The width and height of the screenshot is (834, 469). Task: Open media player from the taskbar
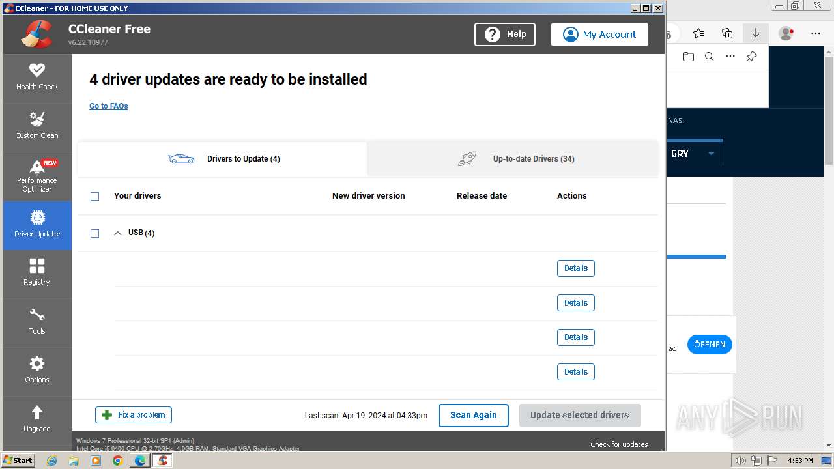96,461
